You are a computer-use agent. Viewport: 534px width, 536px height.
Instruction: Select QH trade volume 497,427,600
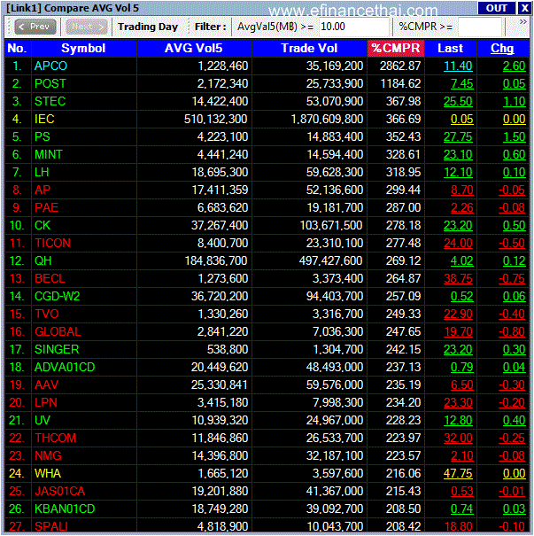pos(330,260)
